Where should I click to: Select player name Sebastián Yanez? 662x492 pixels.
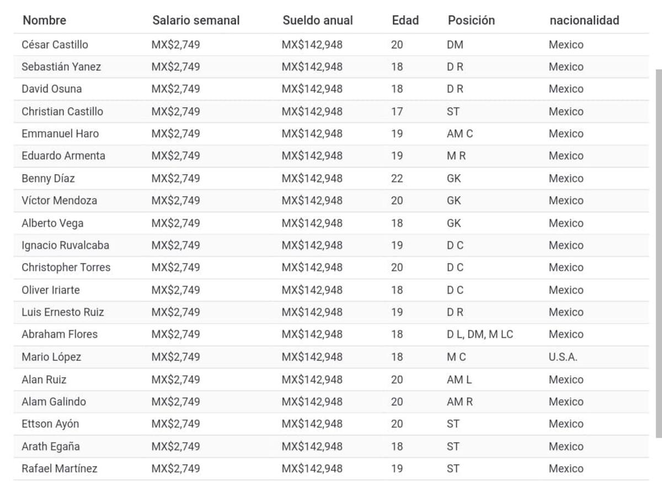[61, 67]
